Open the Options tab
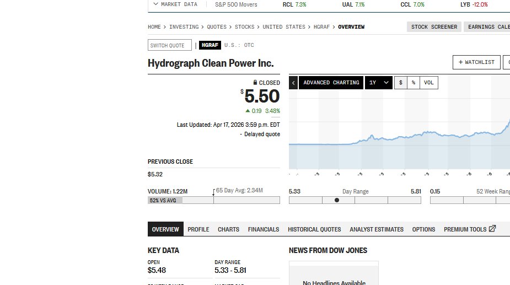This screenshot has height=285, width=510. pyautogui.click(x=423, y=229)
